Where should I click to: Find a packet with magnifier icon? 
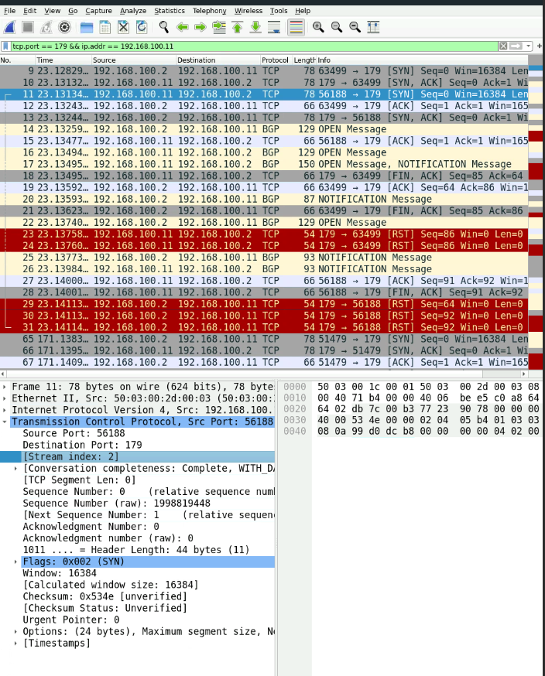[163, 28]
